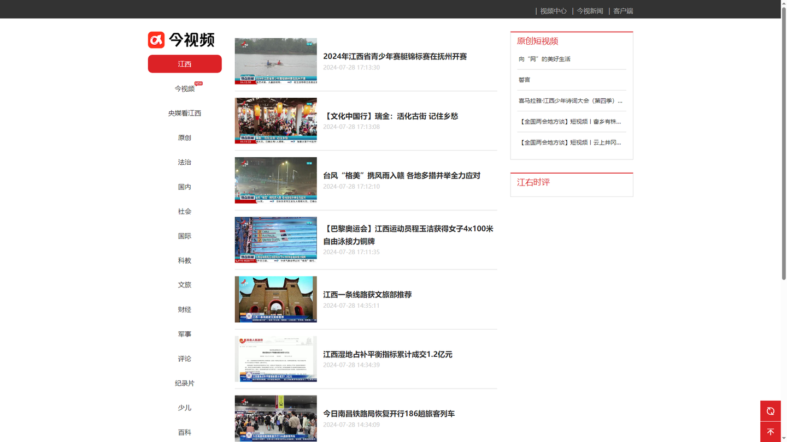Open short video 誓言
787x442 pixels.
pyautogui.click(x=525, y=80)
